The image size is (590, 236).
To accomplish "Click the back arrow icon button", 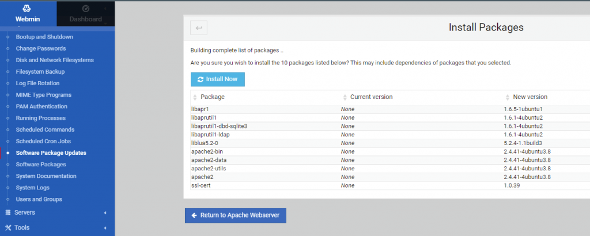I will (x=199, y=28).
